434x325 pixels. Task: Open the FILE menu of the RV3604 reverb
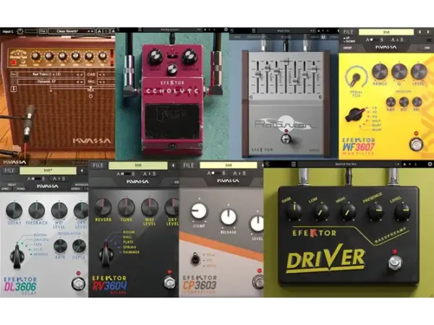tap(98, 165)
